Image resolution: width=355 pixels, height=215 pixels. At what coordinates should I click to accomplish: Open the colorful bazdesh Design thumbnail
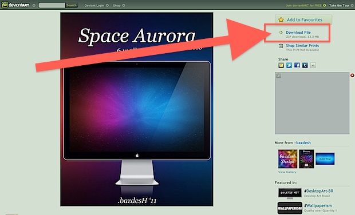(287, 159)
